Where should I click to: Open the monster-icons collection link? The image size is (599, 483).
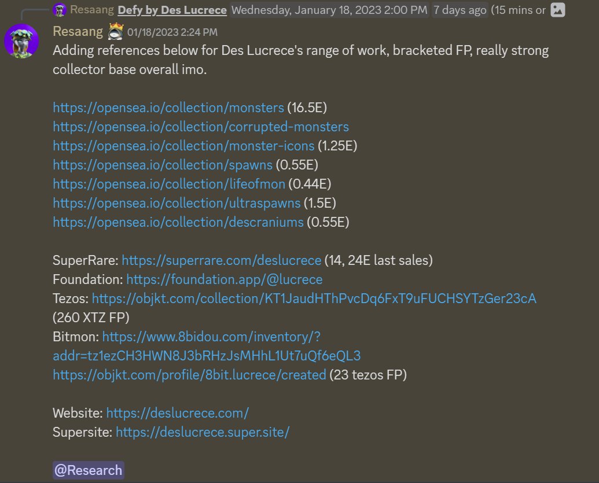183,146
